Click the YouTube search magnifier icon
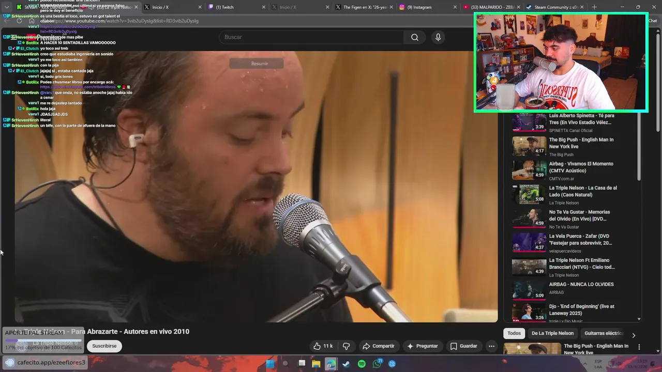Image resolution: width=662 pixels, height=372 pixels. click(x=414, y=37)
